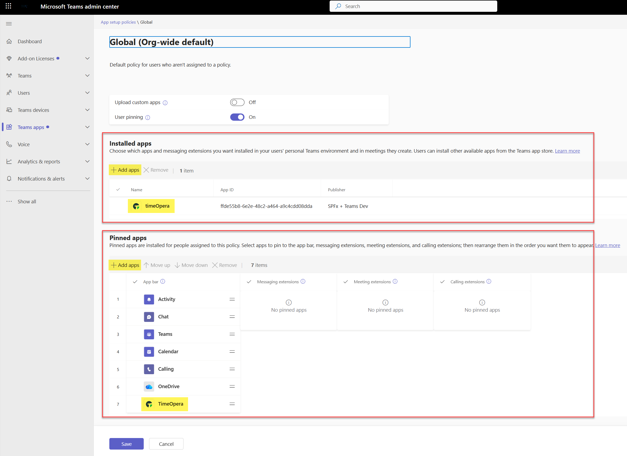The height and width of the screenshot is (456, 627).
Task: Click the info icon next to Meeting extensions
Action: coord(395,281)
